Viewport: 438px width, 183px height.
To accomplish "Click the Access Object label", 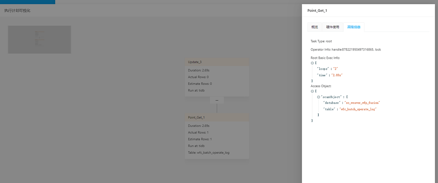I will [321, 86].
